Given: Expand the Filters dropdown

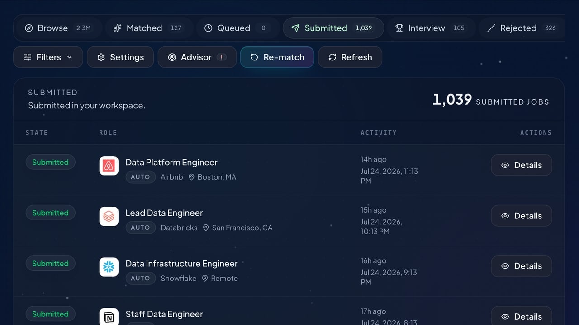Looking at the screenshot, I should pyautogui.click(x=48, y=57).
